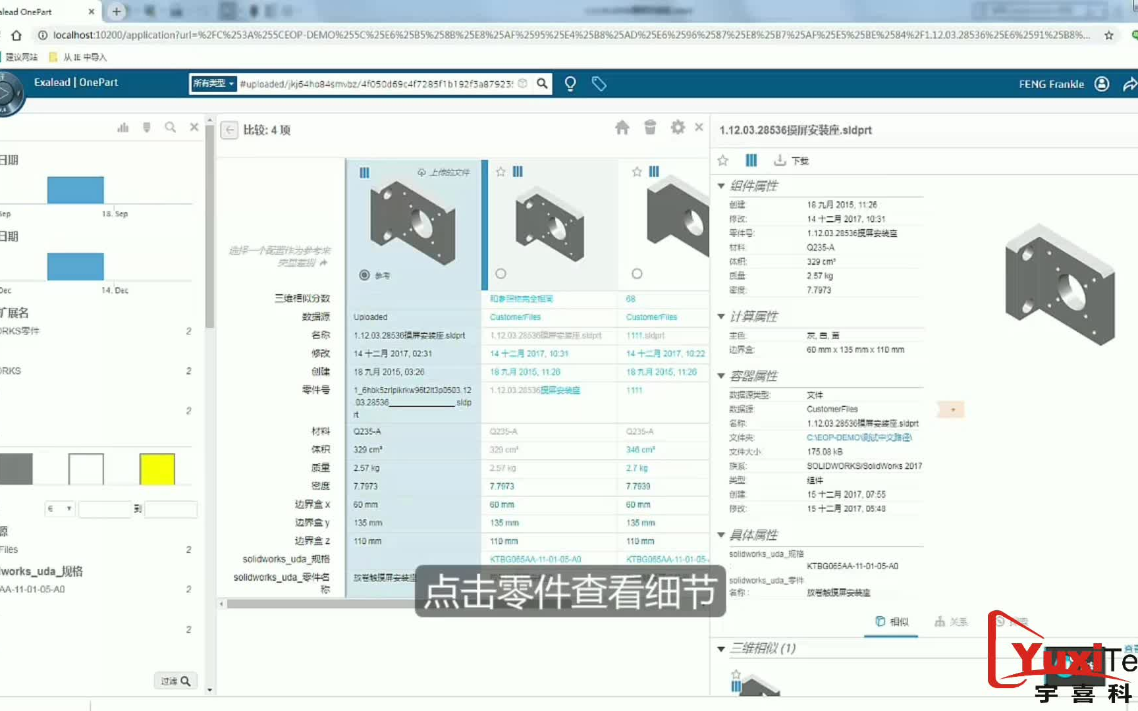Switch to the 关系 tab

tap(950, 621)
